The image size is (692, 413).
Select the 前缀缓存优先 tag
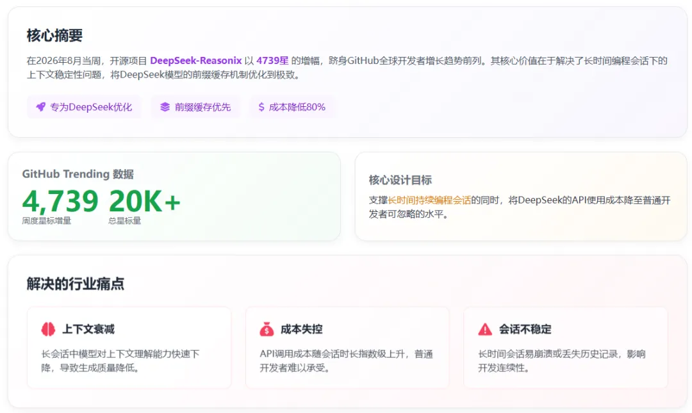coord(195,107)
